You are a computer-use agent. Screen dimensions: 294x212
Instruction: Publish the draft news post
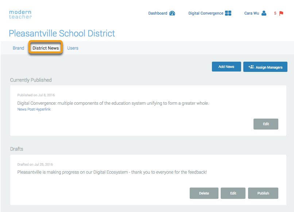click(263, 193)
